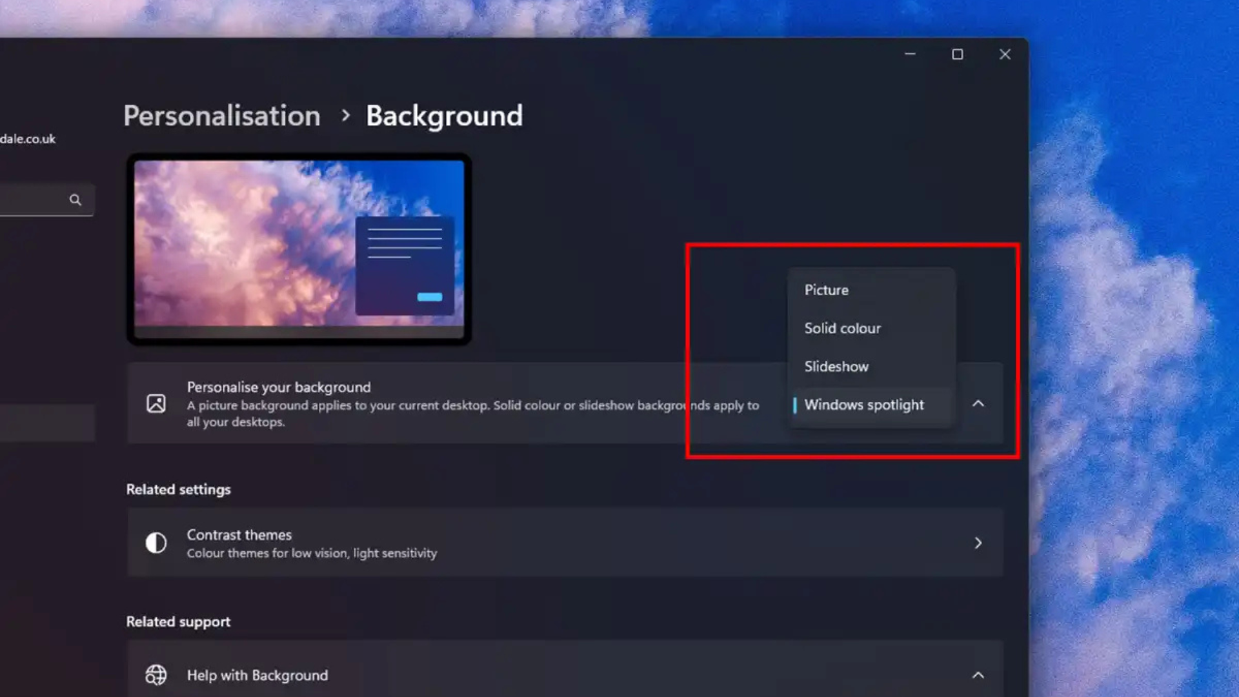The height and width of the screenshot is (697, 1239).
Task: Click the Background breadcrumb title
Action: click(x=444, y=116)
